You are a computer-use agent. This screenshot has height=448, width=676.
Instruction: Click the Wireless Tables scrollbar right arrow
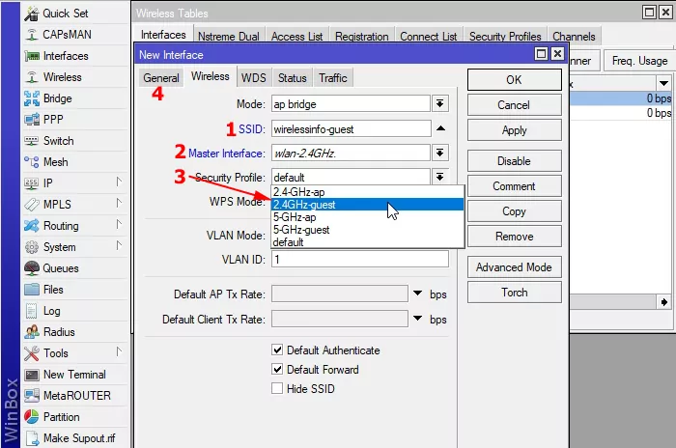(663, 302)
